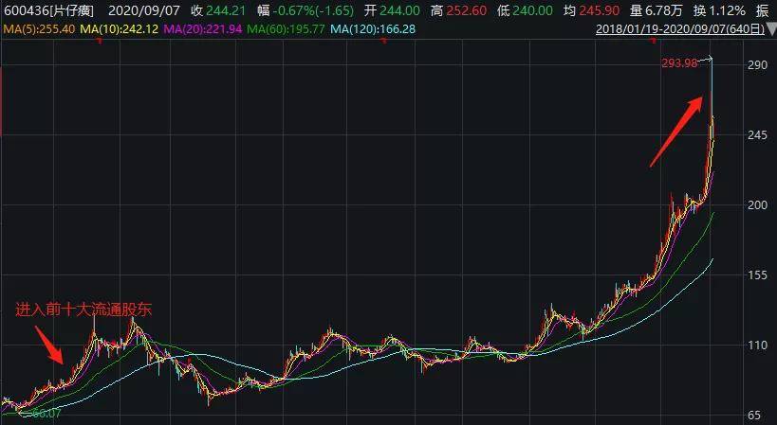The image size is (777, 425).
Task: Toggle the MA(10) moving average label
Action: point(118,30)
